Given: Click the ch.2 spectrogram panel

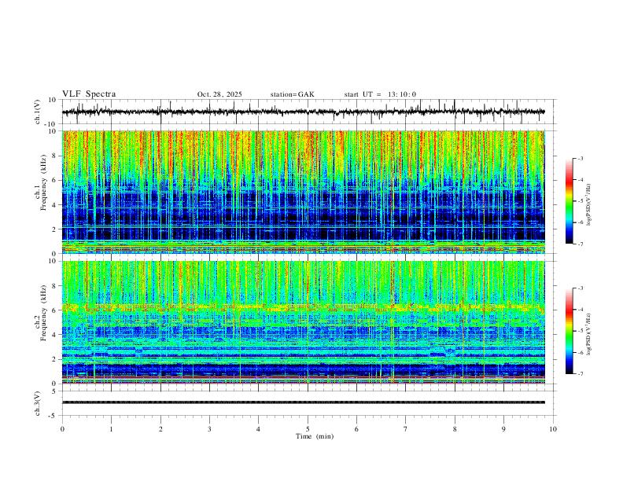Looking at the screenshot, I should tap(304, 322).
